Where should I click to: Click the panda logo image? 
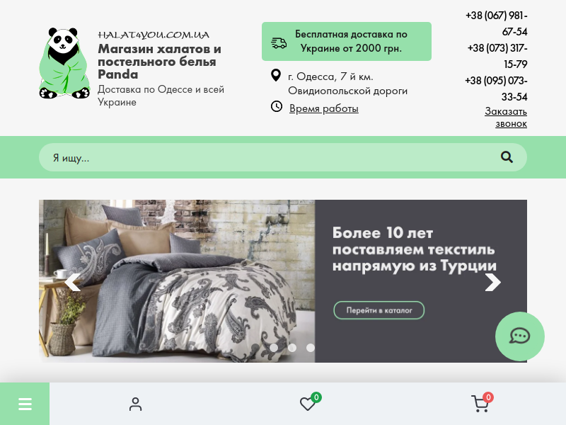point(64,63)
